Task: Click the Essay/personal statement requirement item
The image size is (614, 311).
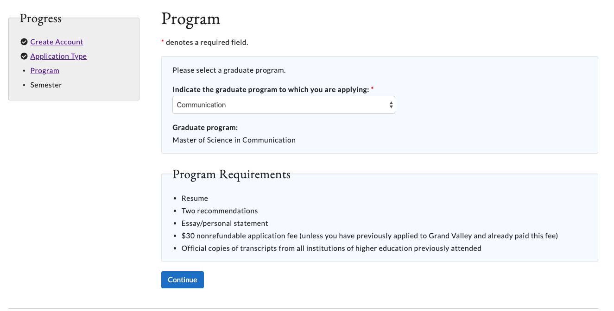Action: coord(225,224)
